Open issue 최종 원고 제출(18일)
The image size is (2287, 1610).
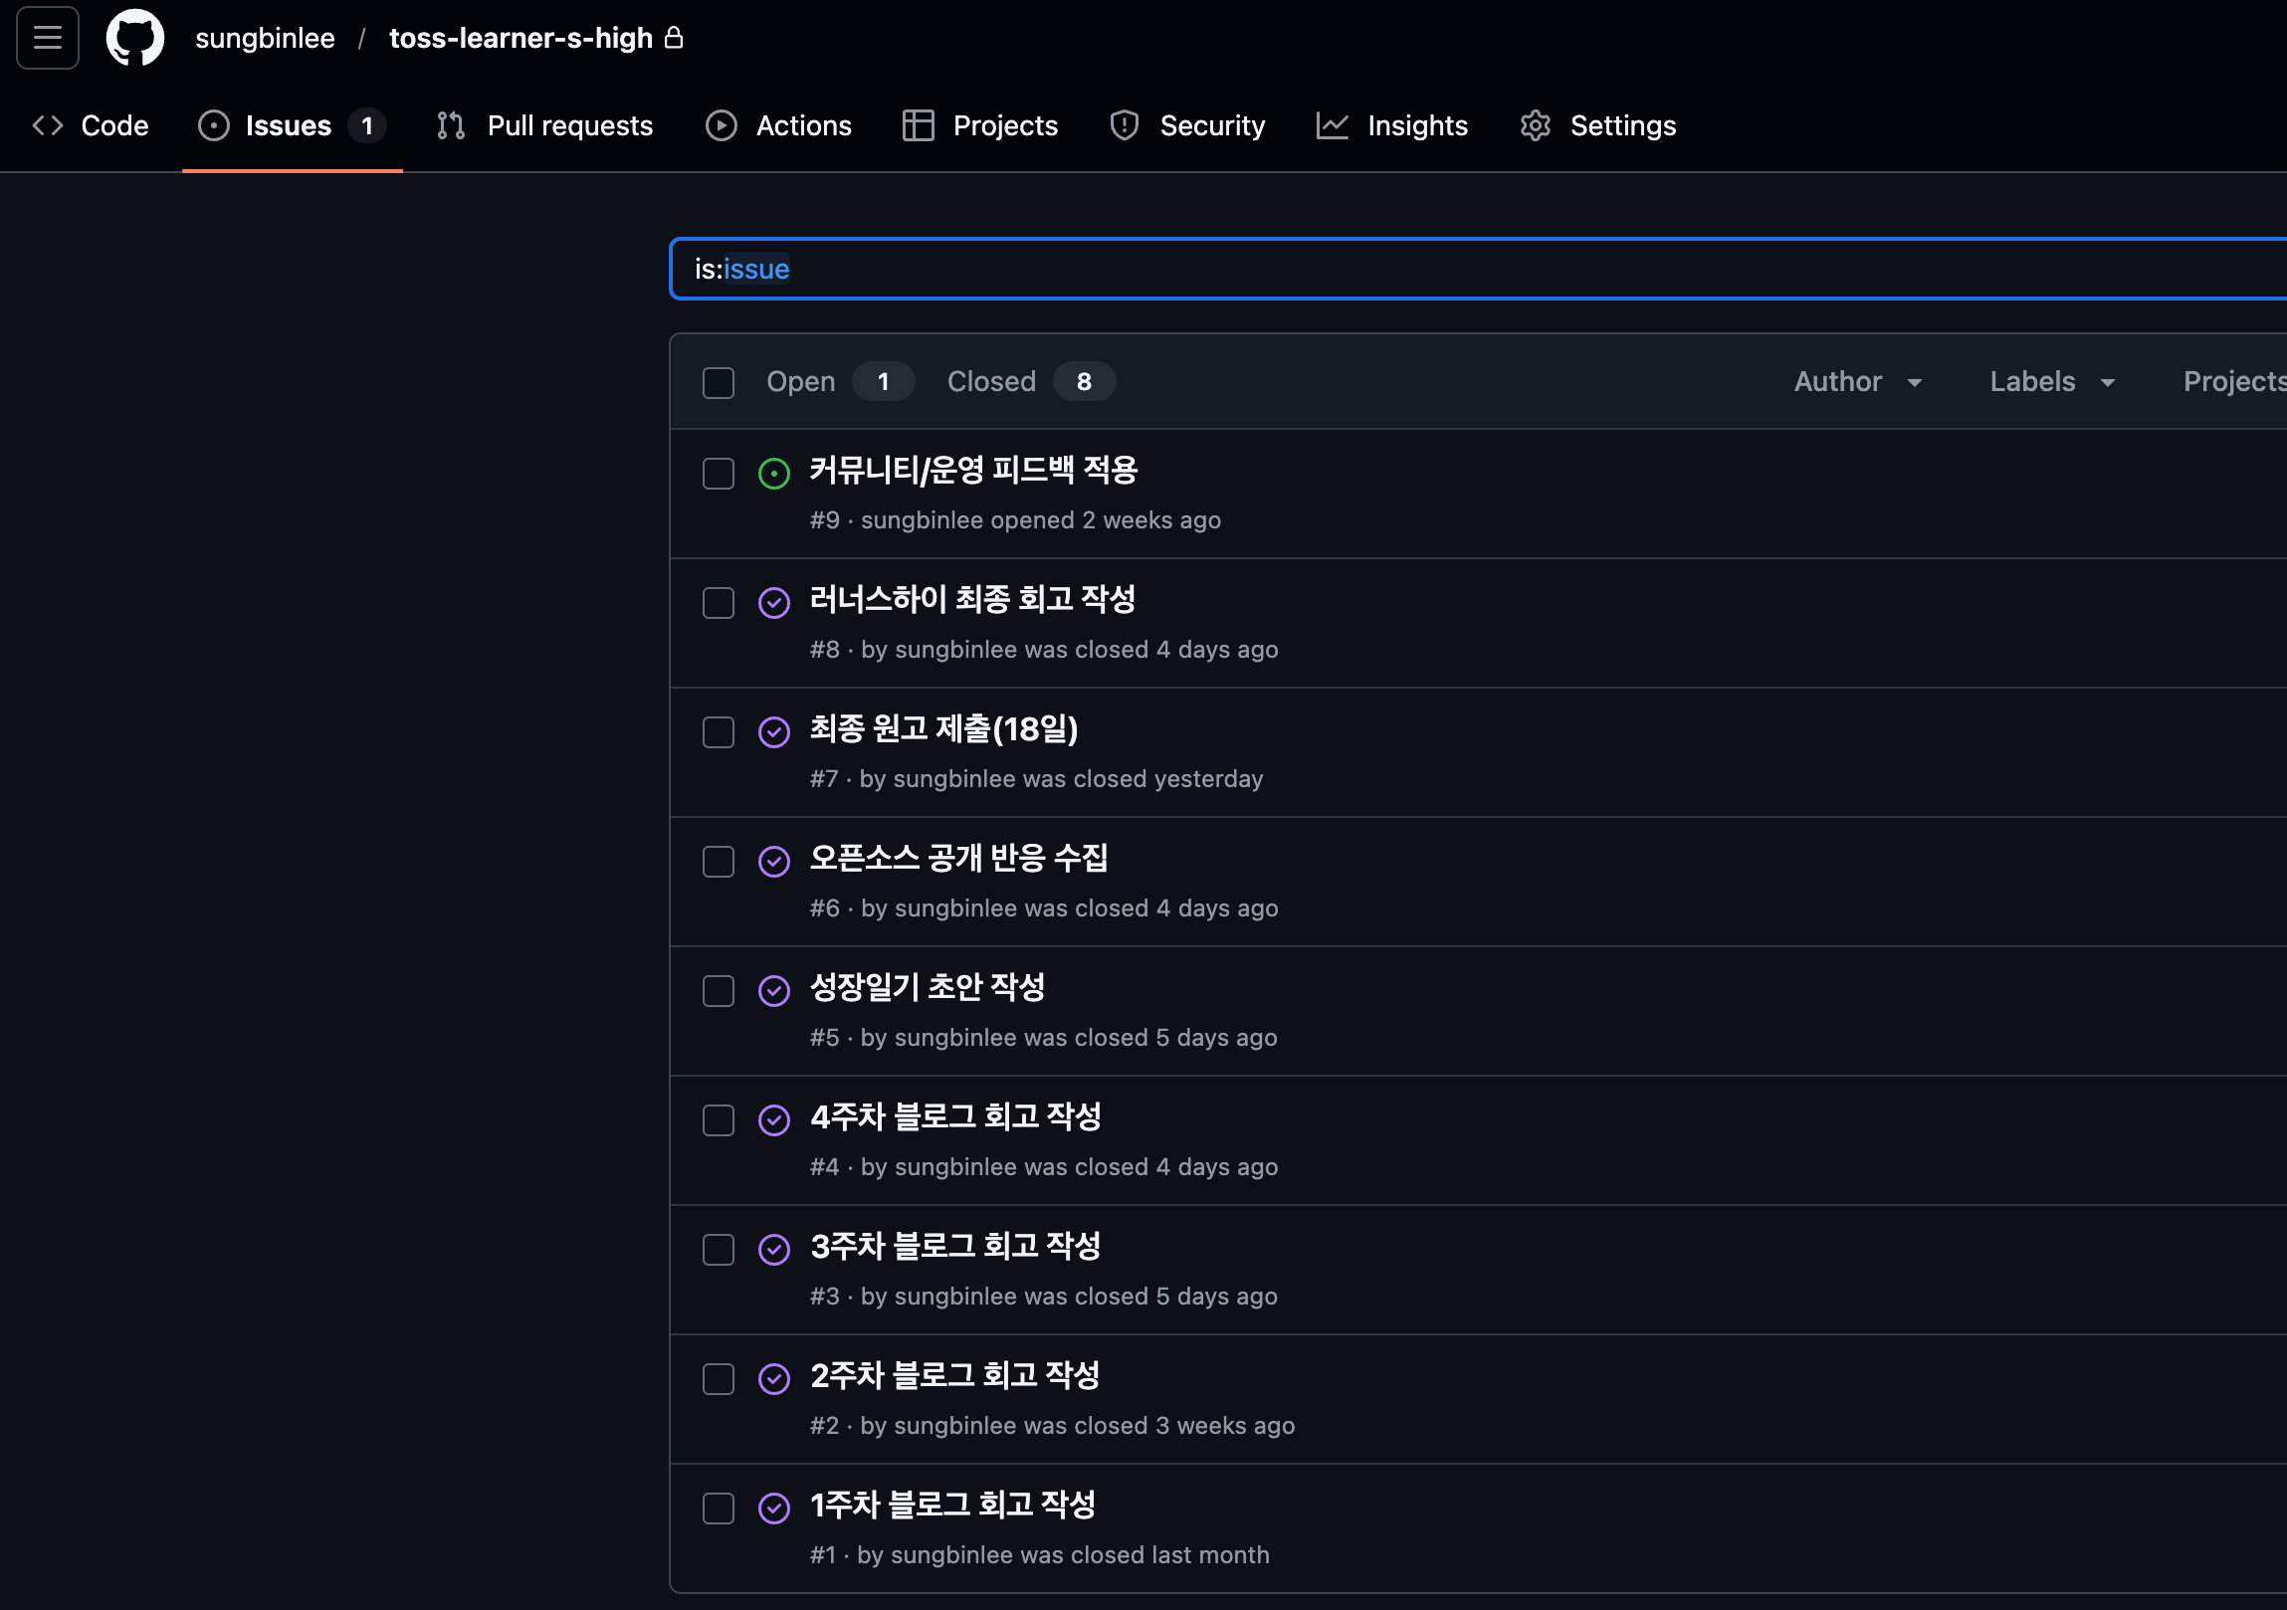coord(942,728)
